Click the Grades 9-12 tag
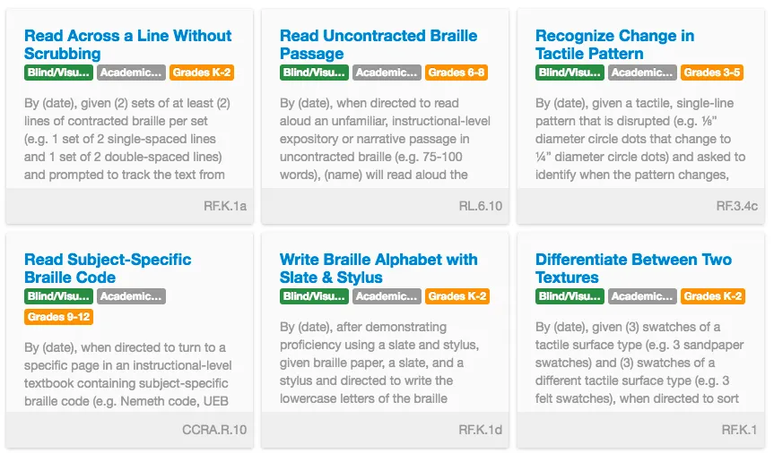The height and width of the screenshot is (453, 774). (x=58, y=317)
